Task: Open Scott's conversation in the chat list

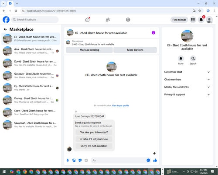Action: pyautogui.click(x=31, y=112)
